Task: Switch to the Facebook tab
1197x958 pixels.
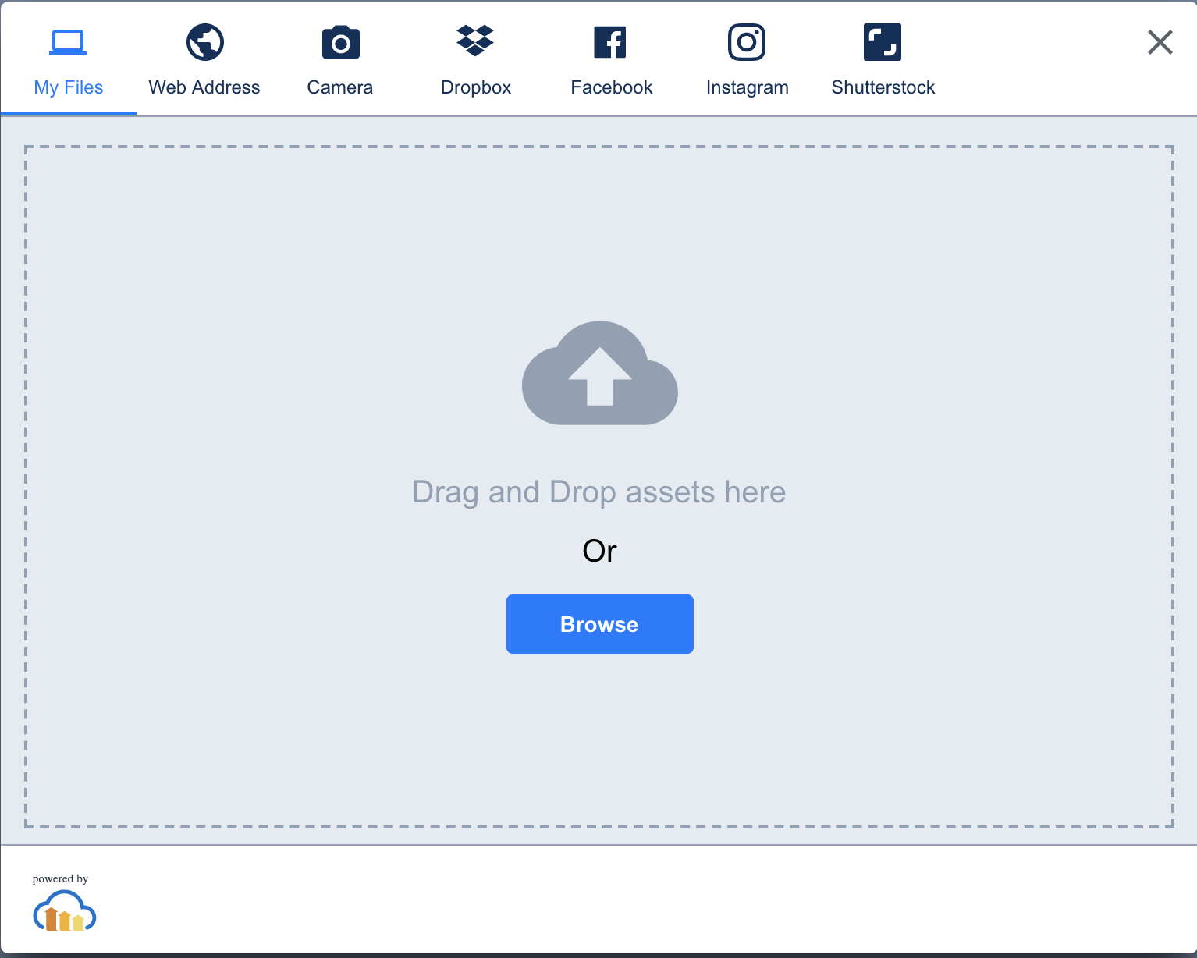Action: click(x=611, y=87)
